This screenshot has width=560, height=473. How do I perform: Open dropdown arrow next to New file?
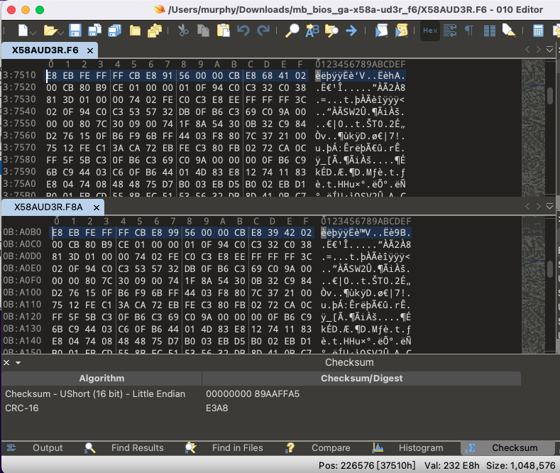click(x=34, y=31)
